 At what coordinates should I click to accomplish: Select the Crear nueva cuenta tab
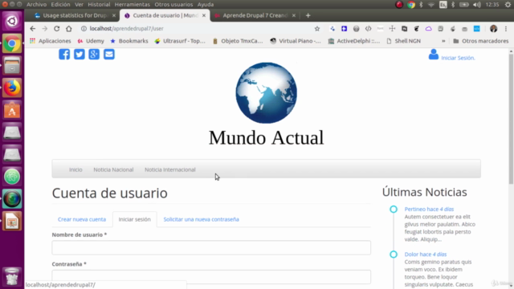[x=82, y=219]
